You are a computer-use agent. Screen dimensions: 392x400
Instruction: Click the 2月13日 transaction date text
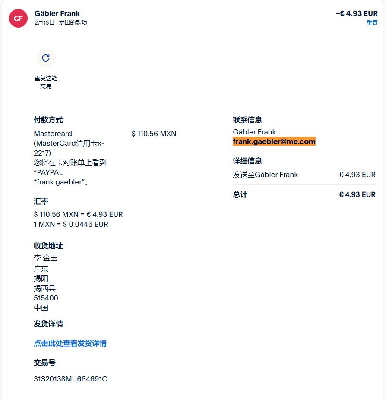pos(44,22)
